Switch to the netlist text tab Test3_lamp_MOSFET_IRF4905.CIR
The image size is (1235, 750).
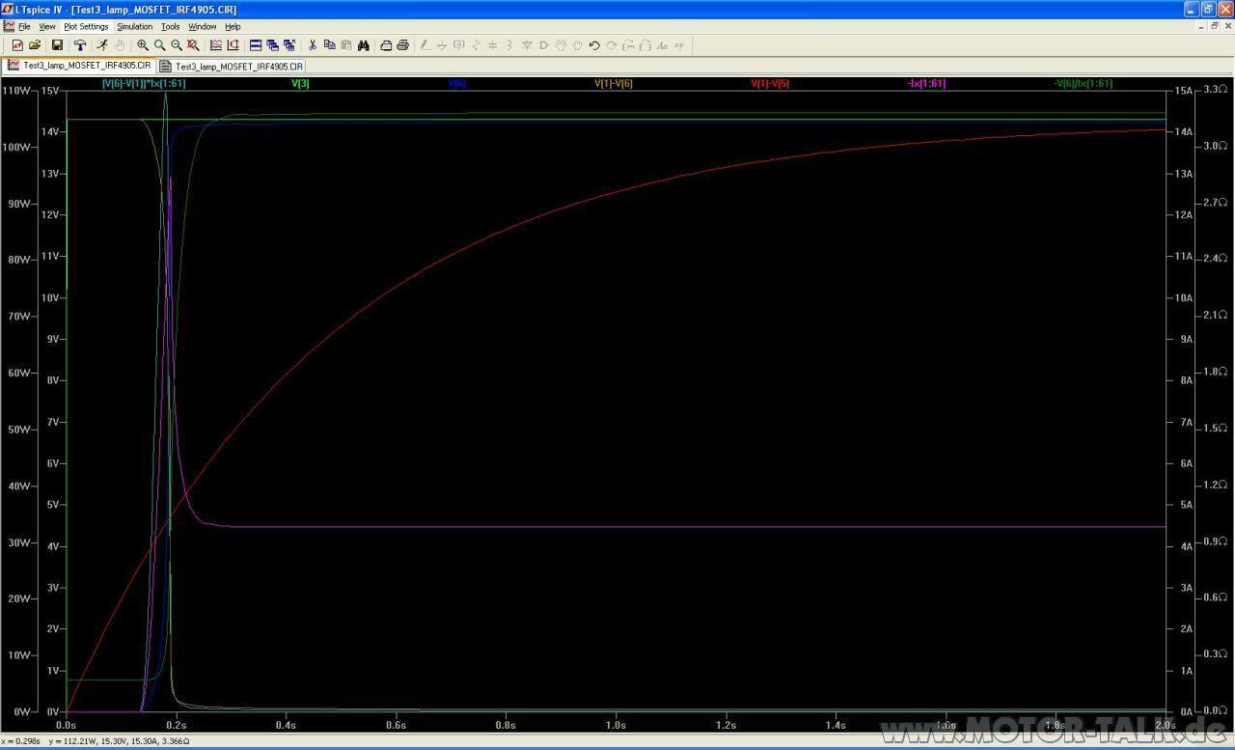click(x=232, y=66)
